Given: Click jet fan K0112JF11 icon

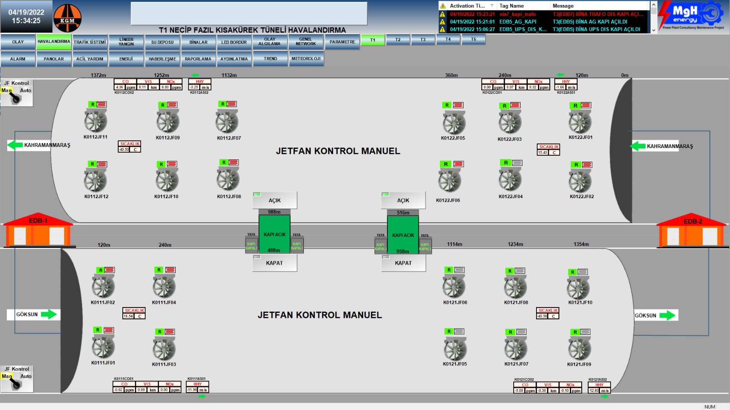Looking at the screenshot, I should (95, 121).
